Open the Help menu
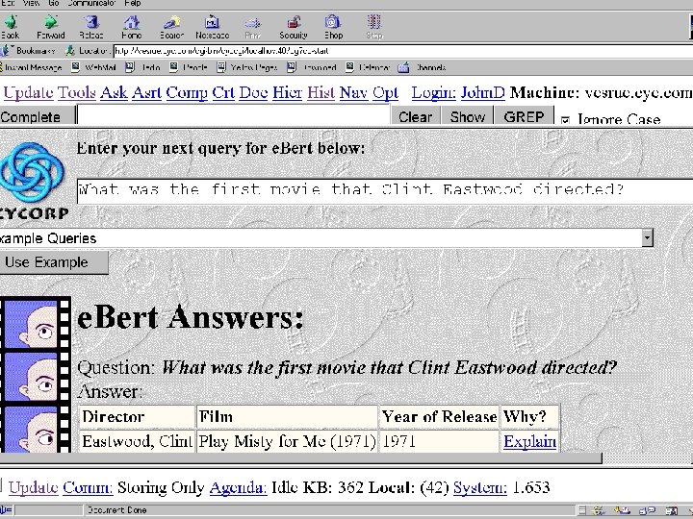The height and width of the screenshot is (519, 693). coord(133,3)
